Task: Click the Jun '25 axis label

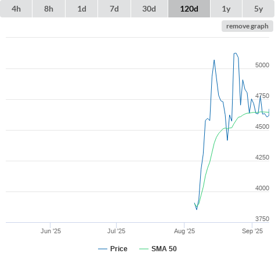Action: click(x=50, y=231)
